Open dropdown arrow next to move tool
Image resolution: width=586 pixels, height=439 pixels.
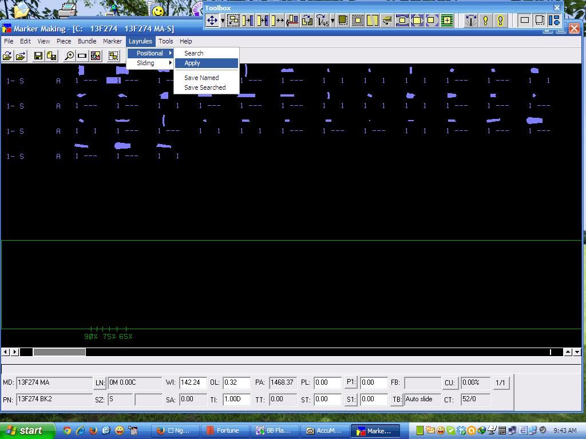coord(223,20)
